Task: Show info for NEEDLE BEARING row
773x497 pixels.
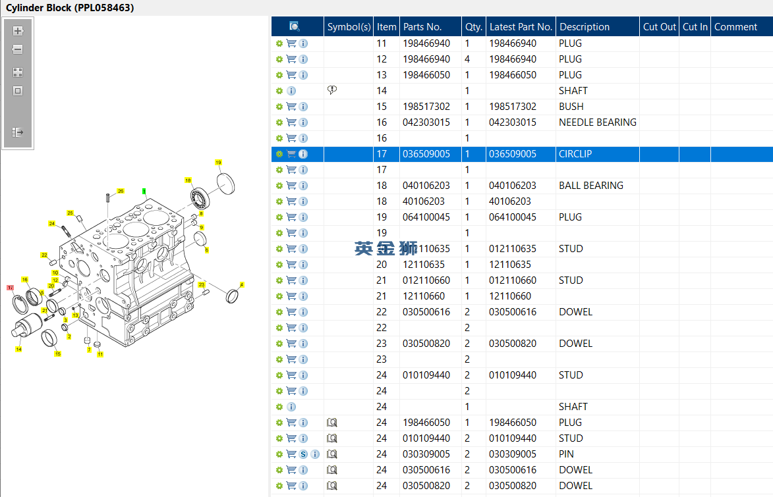Action: (303, 122)
